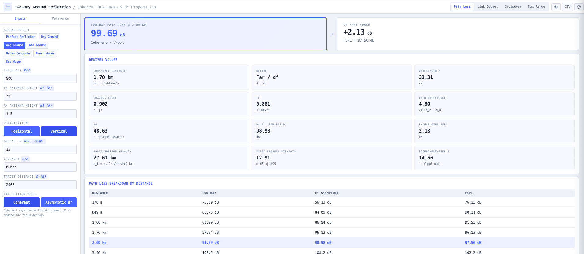Select Asymptotic d⁴ calculation mode
The image size is (584, 254).
(x=59, y=202)
